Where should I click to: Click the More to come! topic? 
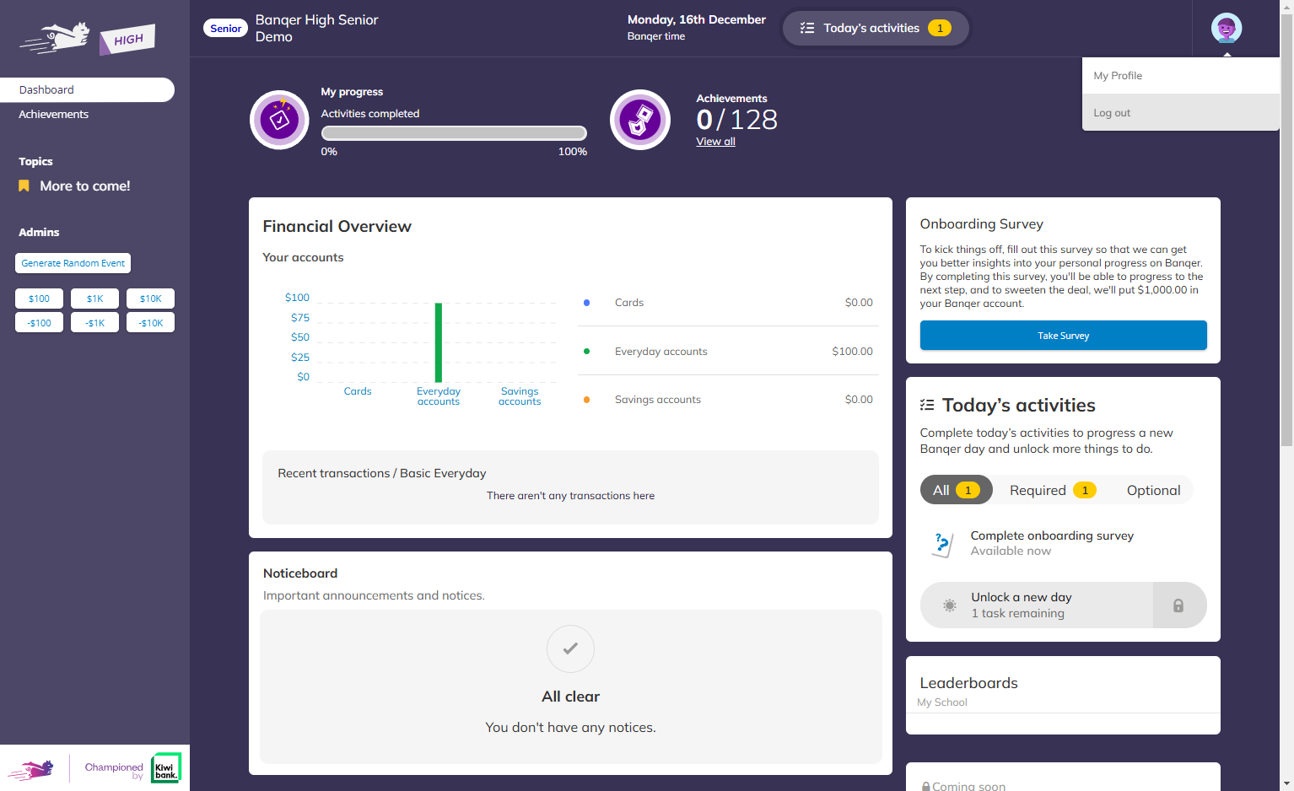(84, 186)
